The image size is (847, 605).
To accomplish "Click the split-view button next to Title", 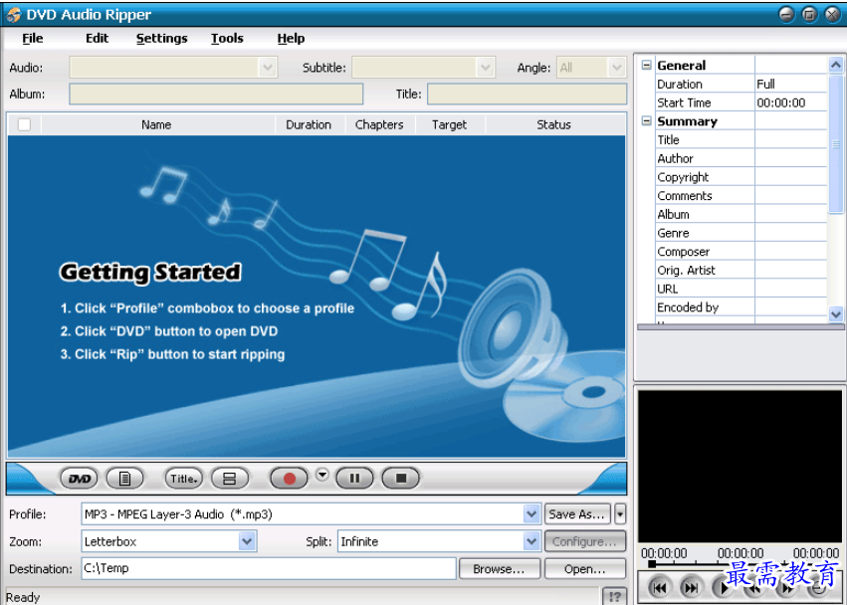I will point(230,479).
